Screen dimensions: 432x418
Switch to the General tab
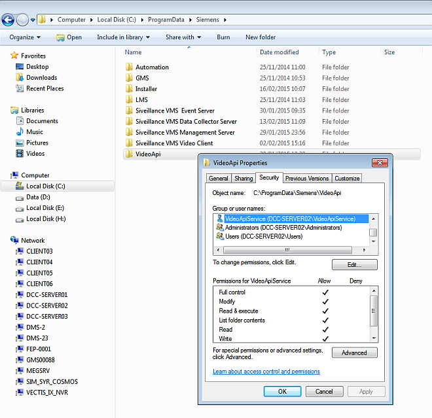tap(218, 178)
